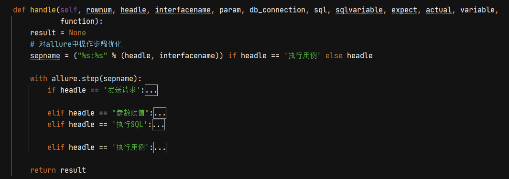The height and width of the screenshot is (179, 509).
Task: Click the actual parameter in the signature
Action: pos(439,10)
